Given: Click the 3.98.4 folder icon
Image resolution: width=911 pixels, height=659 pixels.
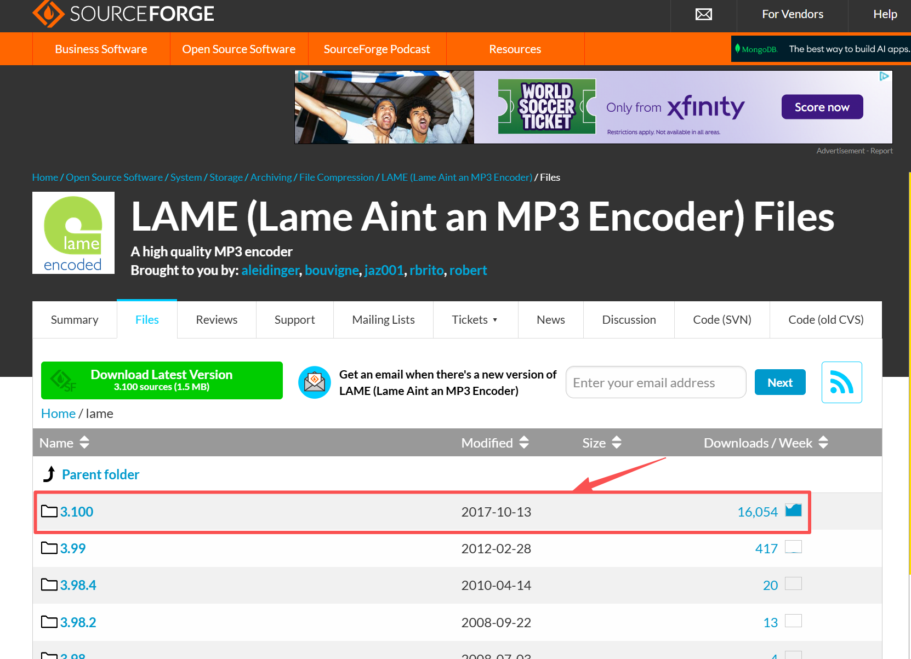Looking at the screenshot, I should 49,584.
